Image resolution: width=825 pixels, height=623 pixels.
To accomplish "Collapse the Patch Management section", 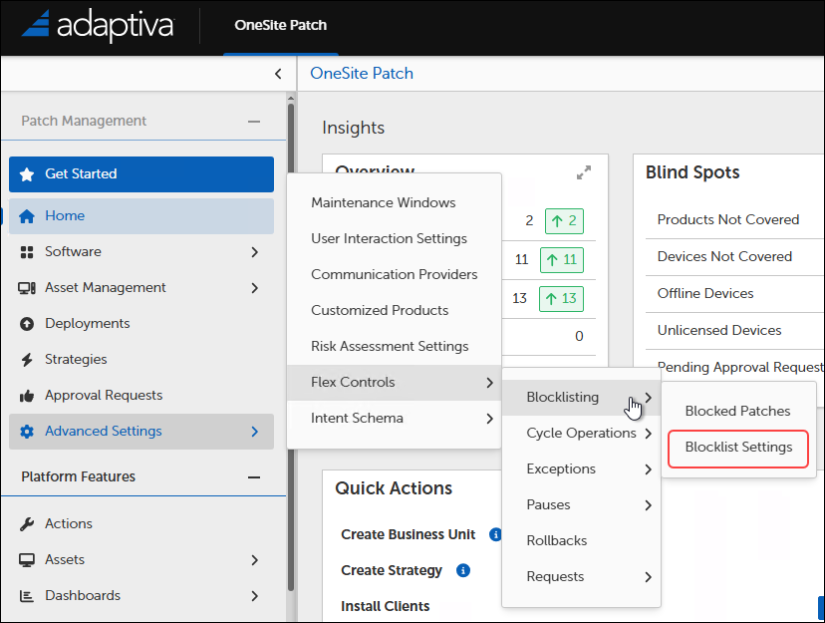I will point(254,122).
